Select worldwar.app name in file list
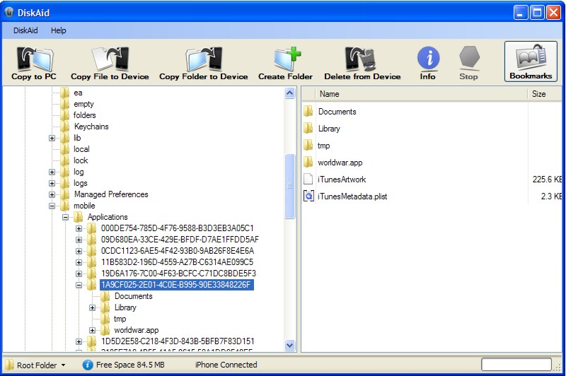The width and height of the screenshot is (566, 376). click(340, 163)
